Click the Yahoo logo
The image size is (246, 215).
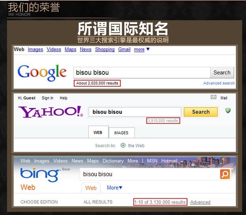click(51, 112)
